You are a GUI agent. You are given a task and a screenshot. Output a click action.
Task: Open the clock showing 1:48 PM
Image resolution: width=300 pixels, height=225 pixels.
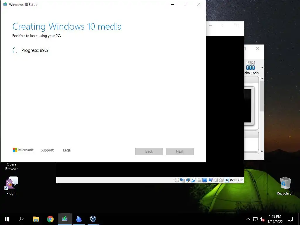point(275,219)
